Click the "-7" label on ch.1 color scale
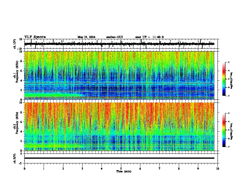Image resolution: width=245 pixels, height=189 pixels. (x=228, y=96)
